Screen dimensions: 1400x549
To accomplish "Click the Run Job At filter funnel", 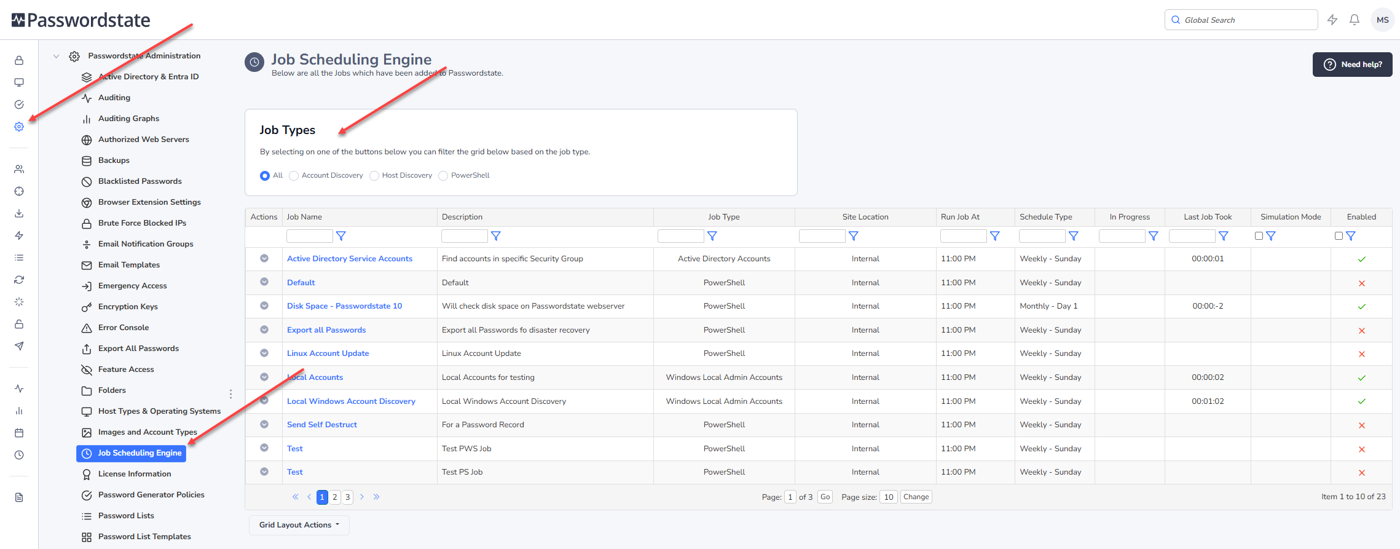I will (x=995, y=236).
